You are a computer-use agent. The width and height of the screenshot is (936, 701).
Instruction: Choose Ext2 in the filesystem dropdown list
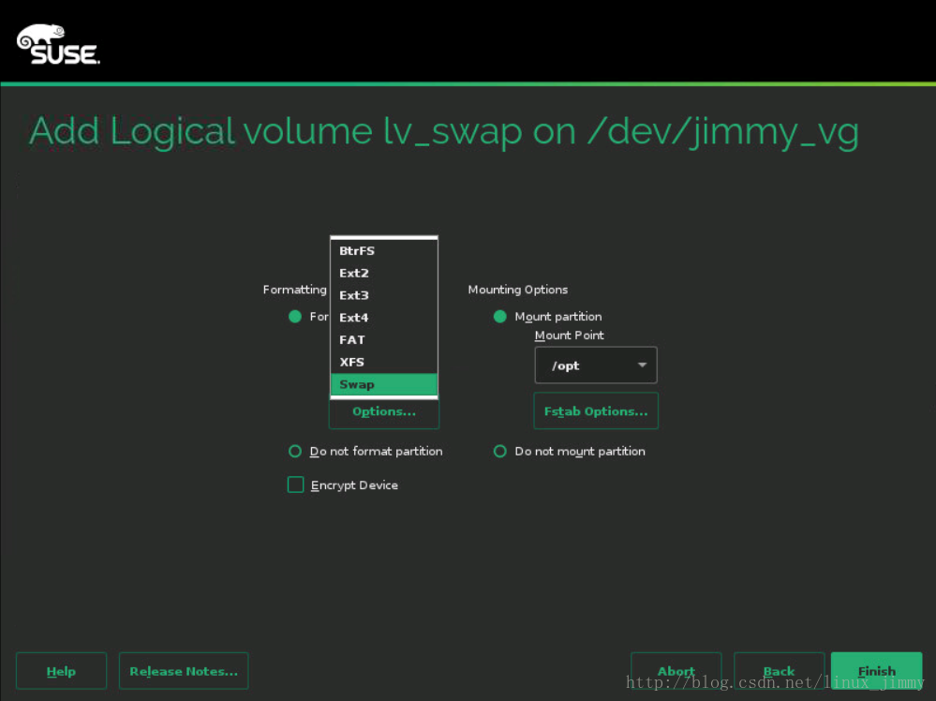[x=384, y=273]
